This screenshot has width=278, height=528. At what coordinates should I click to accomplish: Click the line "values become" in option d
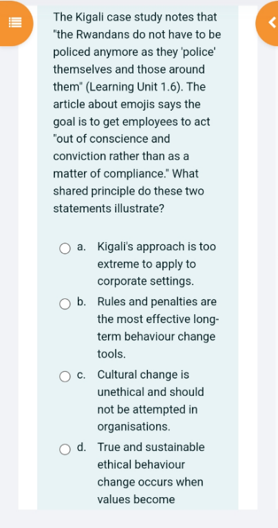[x=136, y=499]
